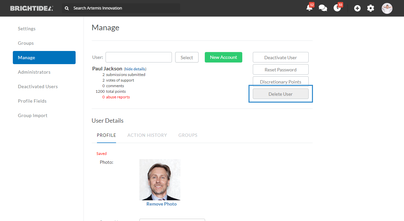Click Deactivate User button
This screenshot has height=221, width=404.
pos(281,58)
